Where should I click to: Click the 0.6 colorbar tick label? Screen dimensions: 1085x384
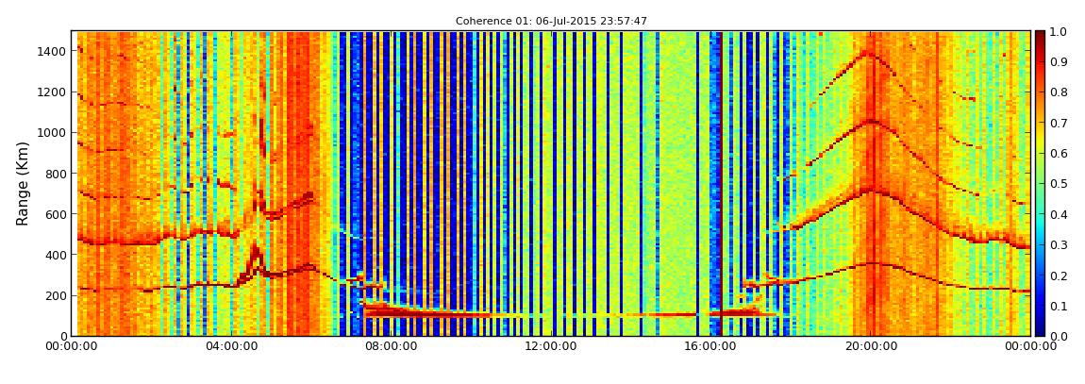1059,154
